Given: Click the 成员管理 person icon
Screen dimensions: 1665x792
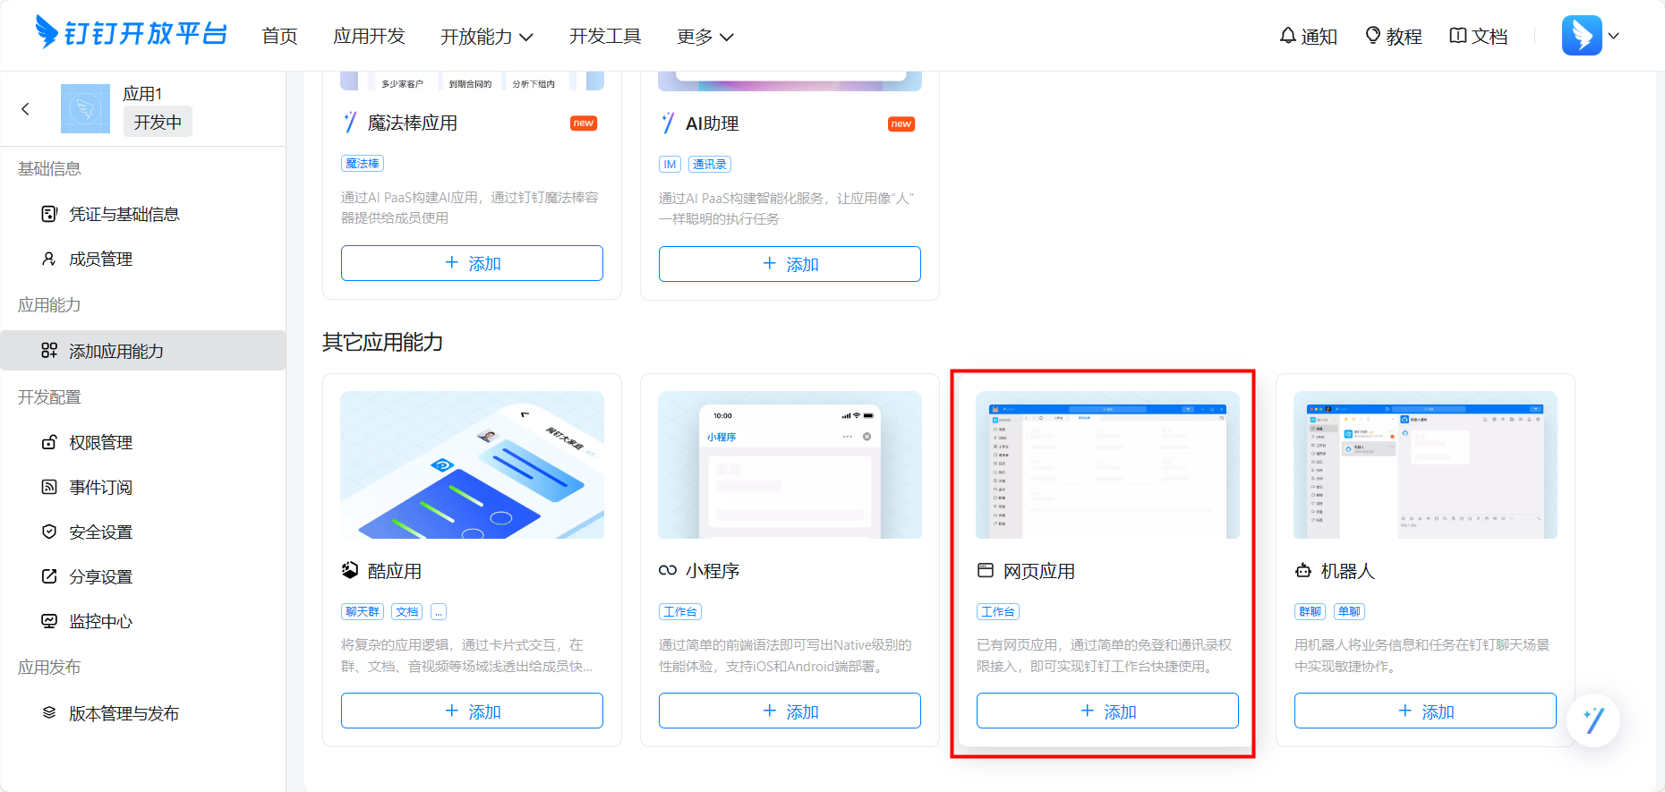Looking at the screenshot, I should click(49, 259).
